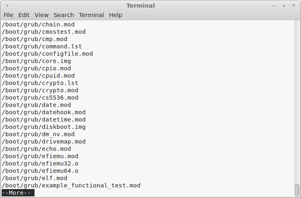Click the /boot/grub/chain.mod line

pos(38,24)
